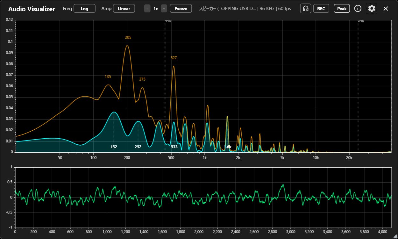
Task: Click the 24k reference frequency marker
Action: 361,21
